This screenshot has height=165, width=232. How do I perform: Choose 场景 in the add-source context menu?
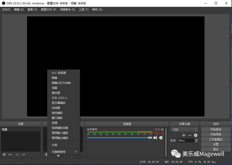tap(64, 88)
